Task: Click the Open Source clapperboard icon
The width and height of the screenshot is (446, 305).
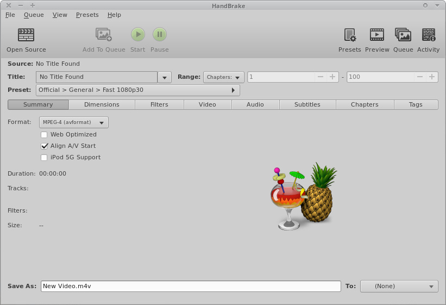Action: 26,35
